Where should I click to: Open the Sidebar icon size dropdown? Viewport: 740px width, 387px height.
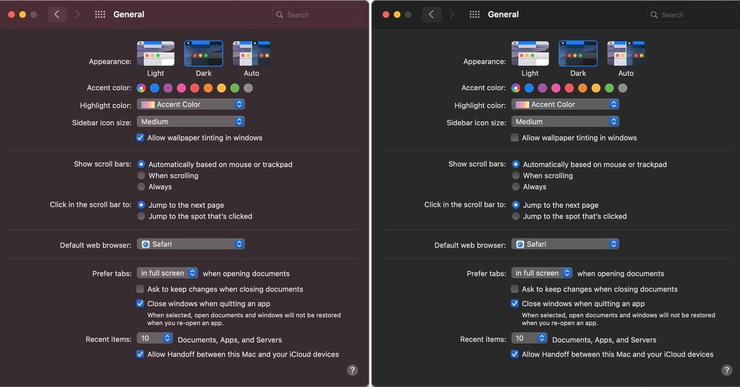(x=190, y=121)
